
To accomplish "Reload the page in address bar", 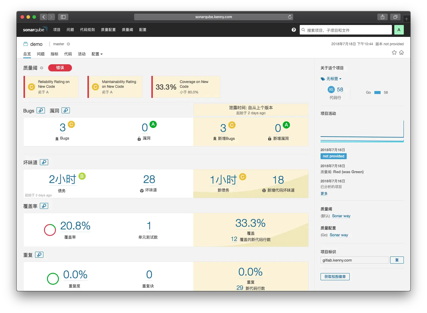I will pos(290,17).
